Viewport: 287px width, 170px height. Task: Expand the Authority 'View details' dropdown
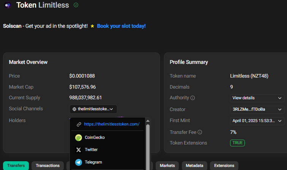coord(257,98)
